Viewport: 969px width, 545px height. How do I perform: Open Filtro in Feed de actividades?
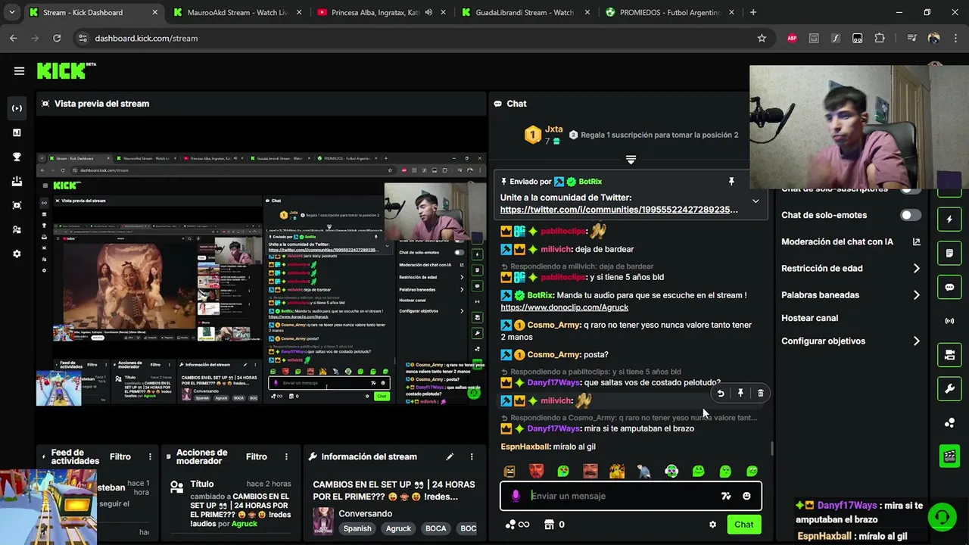point(120,456)
